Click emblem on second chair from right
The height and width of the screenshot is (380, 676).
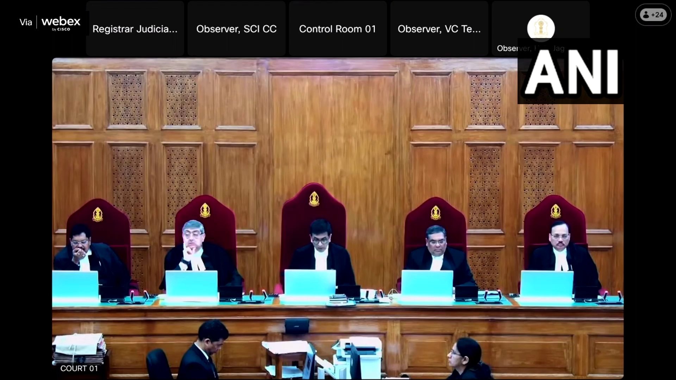(x=436, y=212)
